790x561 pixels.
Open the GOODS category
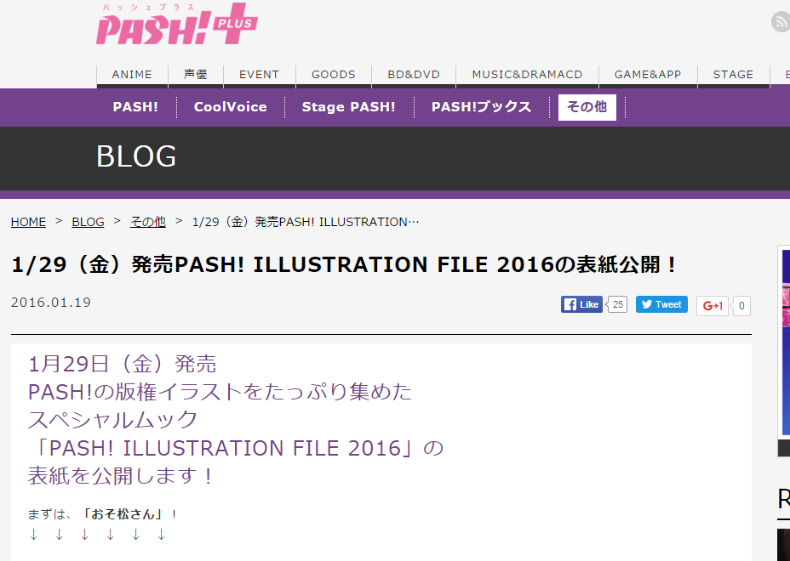(334, 75)
